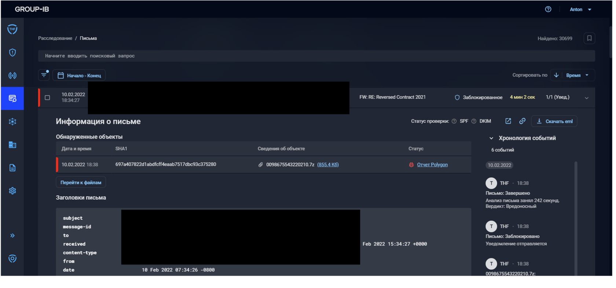Click Скачать eml button
The height and width of the screenshot is (288, 616).
[554, 121]
